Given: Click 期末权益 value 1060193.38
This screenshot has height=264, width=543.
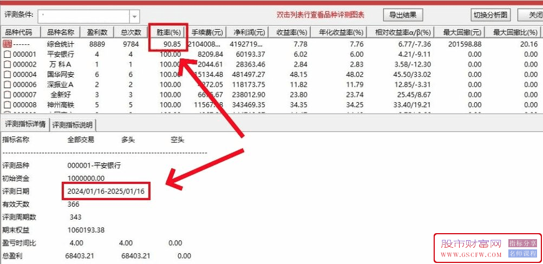Looking at the screenshot, I should pos(86,230).
